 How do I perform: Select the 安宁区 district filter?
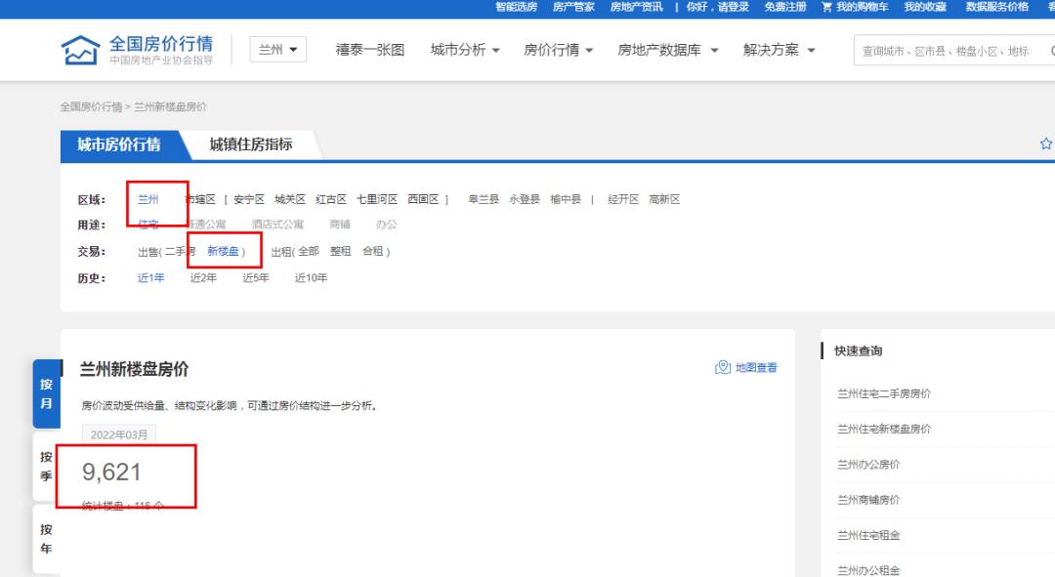249,199
